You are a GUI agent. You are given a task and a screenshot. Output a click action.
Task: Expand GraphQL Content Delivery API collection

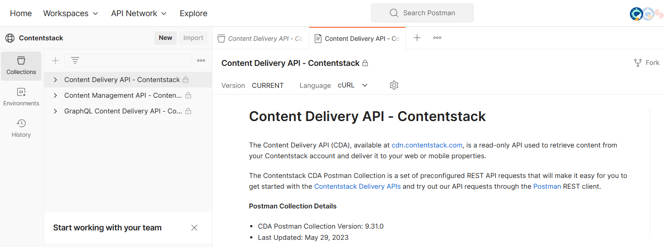pos(55,111)
